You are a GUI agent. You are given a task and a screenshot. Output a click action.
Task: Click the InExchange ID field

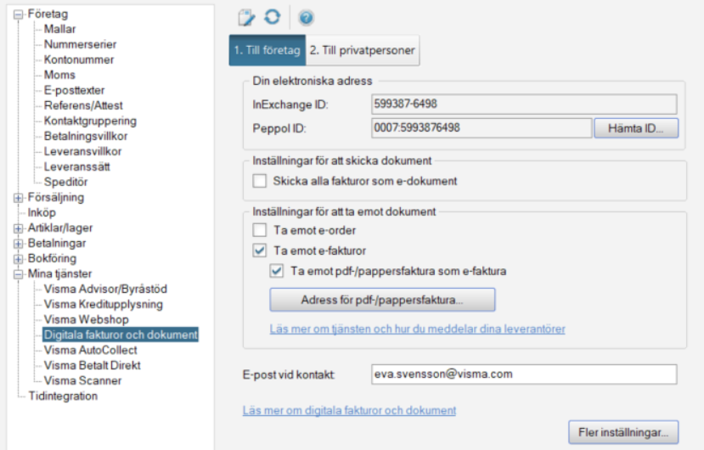click(524, 104)
